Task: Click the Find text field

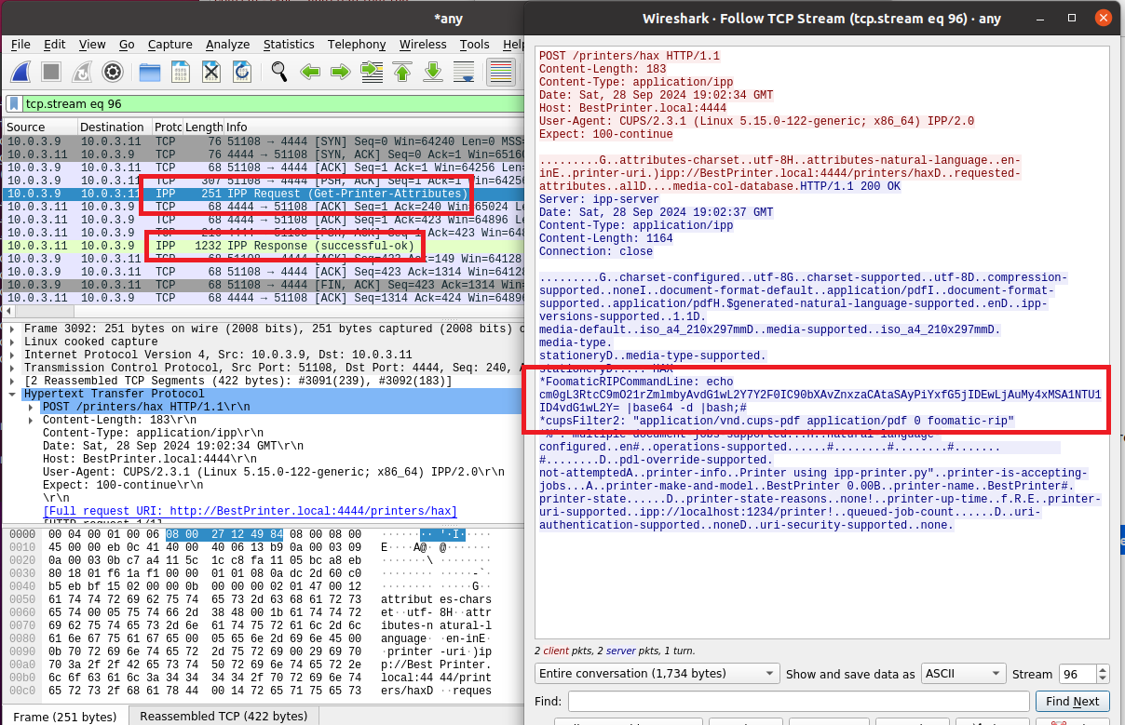Action: click(x=798, y=701)
